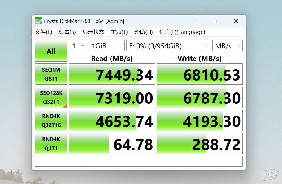Open the 文件(F) menu
282x184 pixels.
pos(43,32)
